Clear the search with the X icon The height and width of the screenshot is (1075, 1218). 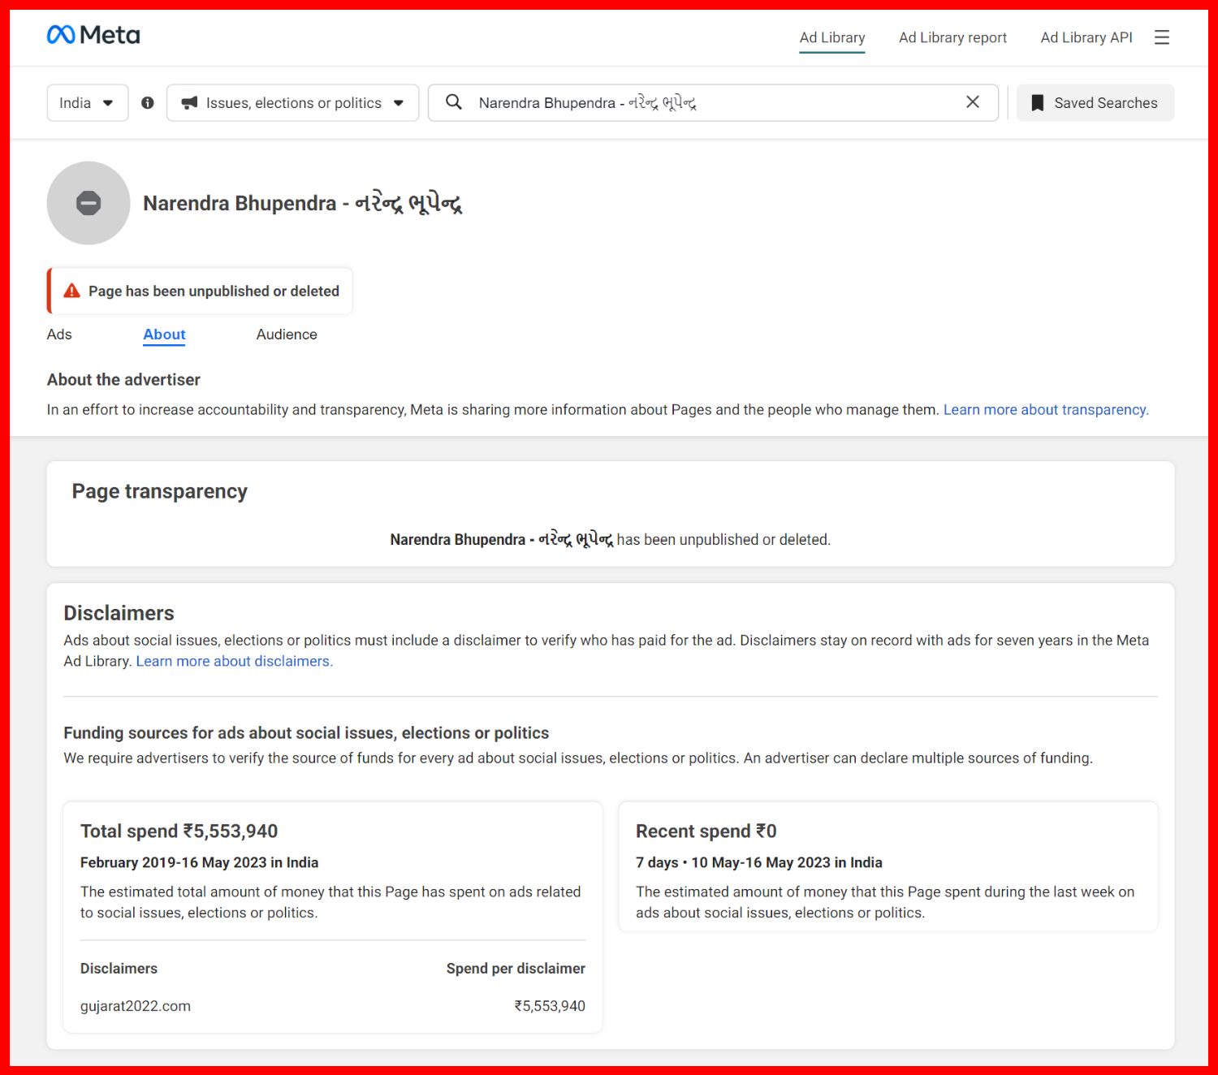pyautogui.click(x=972, y=102)
